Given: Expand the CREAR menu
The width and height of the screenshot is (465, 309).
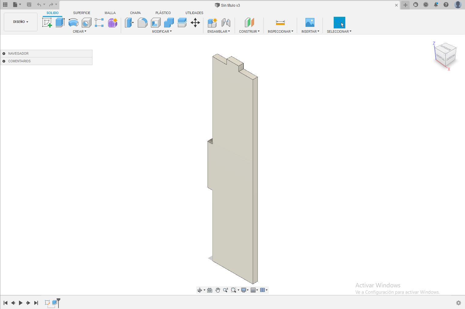Looking at the screenshot, I should [x=80, y=31].
